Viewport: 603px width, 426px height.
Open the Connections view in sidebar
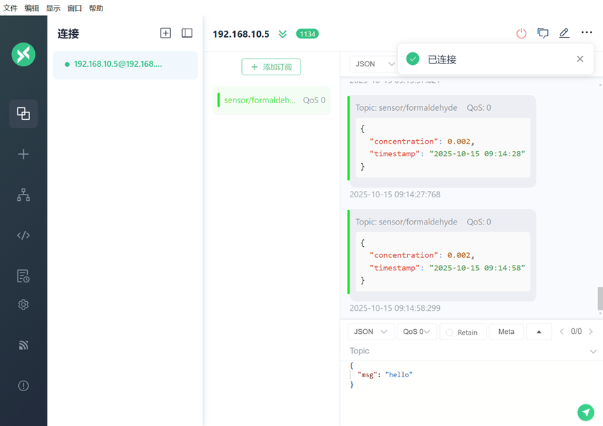coord(23,114)
